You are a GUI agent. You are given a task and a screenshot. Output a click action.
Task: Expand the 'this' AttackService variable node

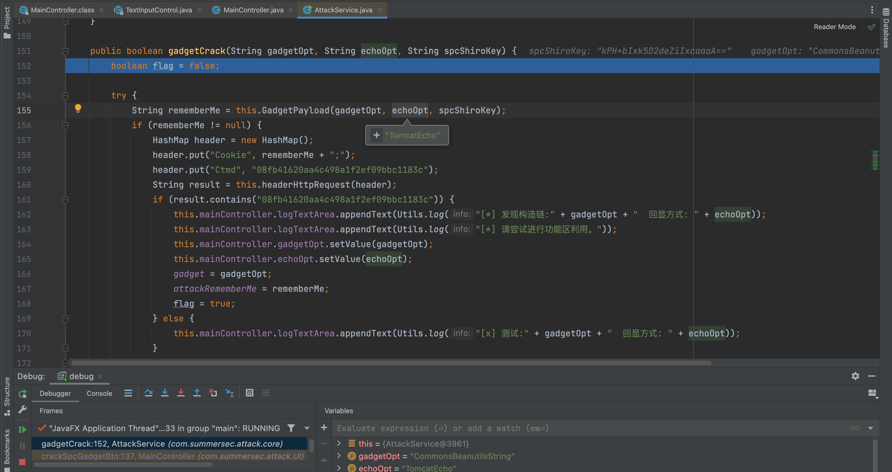[339, 443]
